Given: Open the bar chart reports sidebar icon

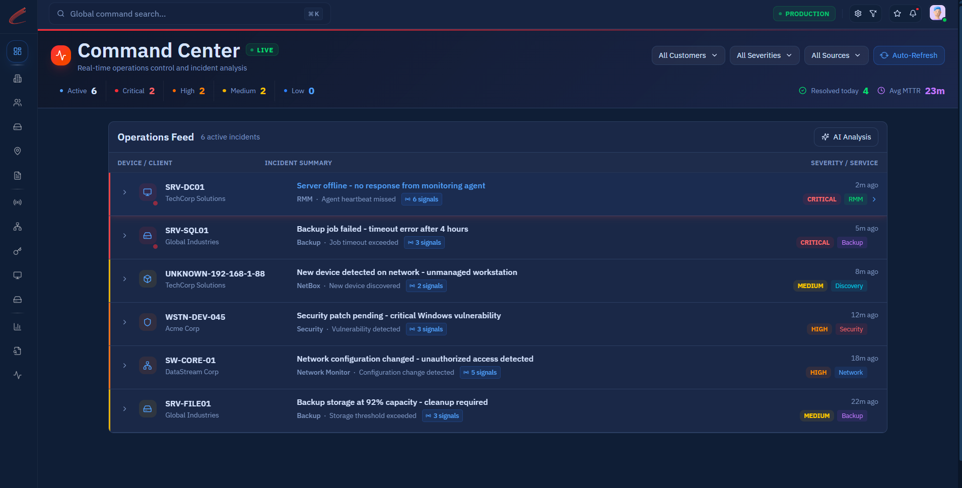Looking at the screenshot, I should (x=18, y=327).
